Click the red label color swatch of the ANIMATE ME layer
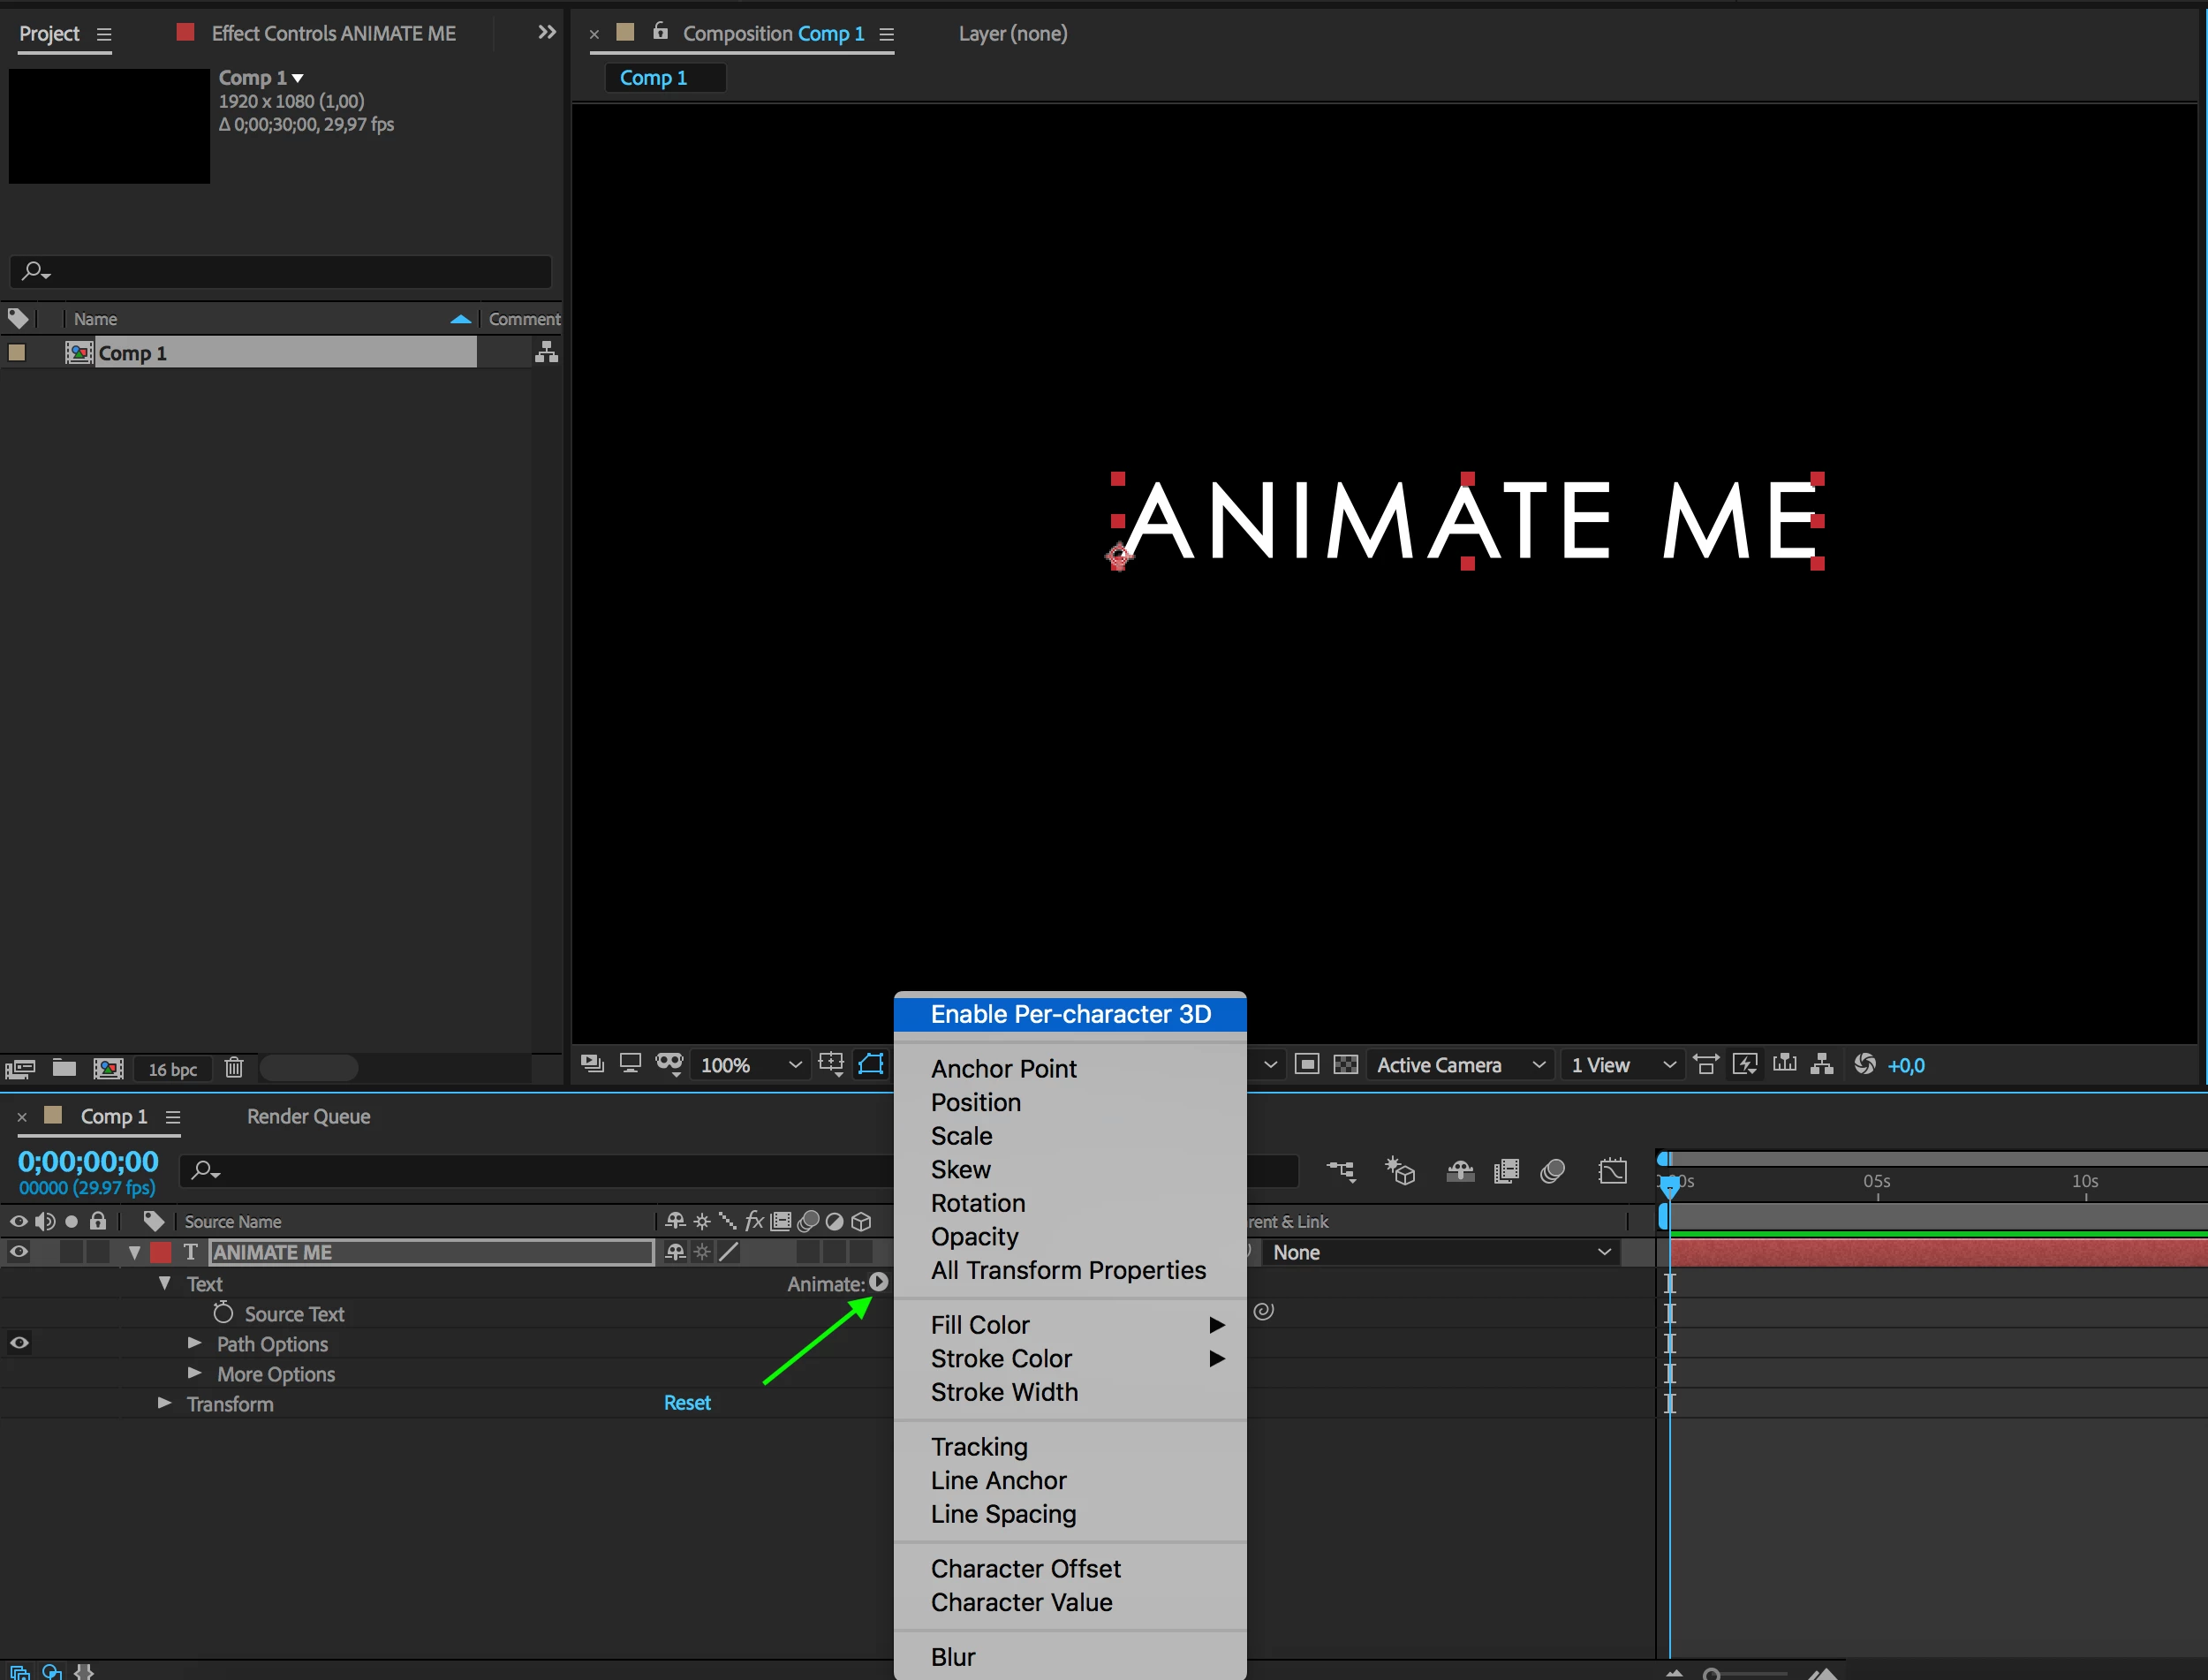2208x1680 pixels. pos(160,1252)
